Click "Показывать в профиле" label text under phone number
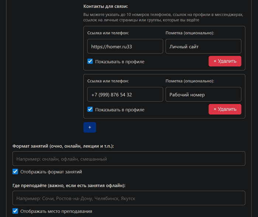The image size is (258, 217). [119, 110]
